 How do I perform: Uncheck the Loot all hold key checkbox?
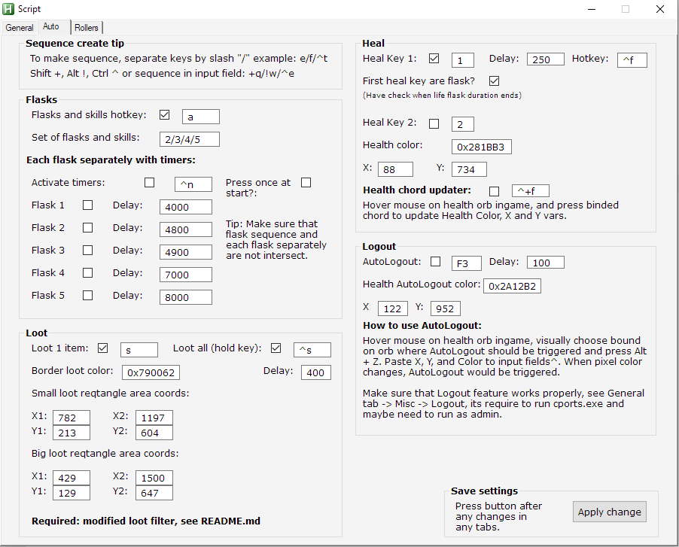coord(276,348)
